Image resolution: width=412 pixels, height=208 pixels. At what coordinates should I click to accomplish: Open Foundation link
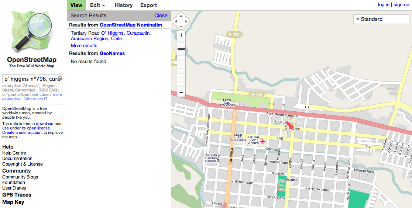click(x=14, y=182)
